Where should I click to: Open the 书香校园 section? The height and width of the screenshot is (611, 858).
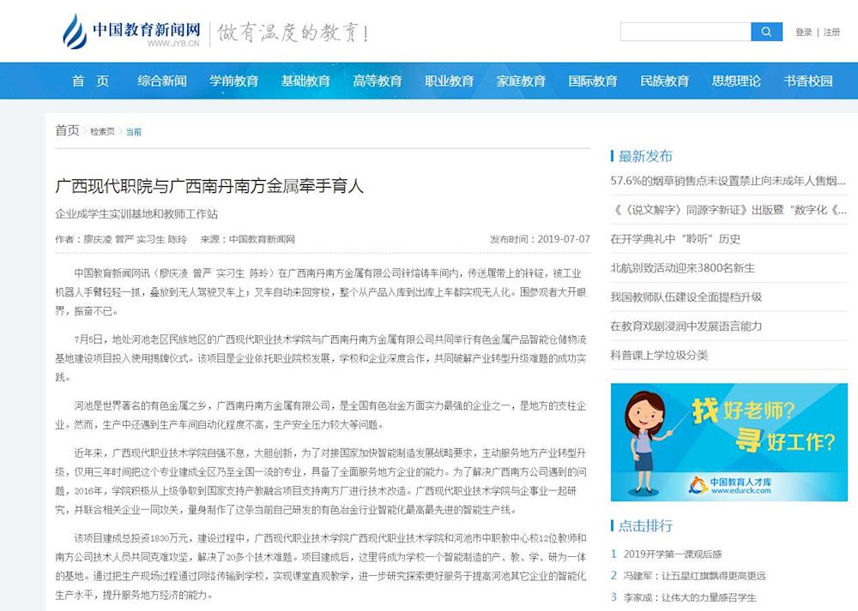pyautogui.click(x=808, y=81)
